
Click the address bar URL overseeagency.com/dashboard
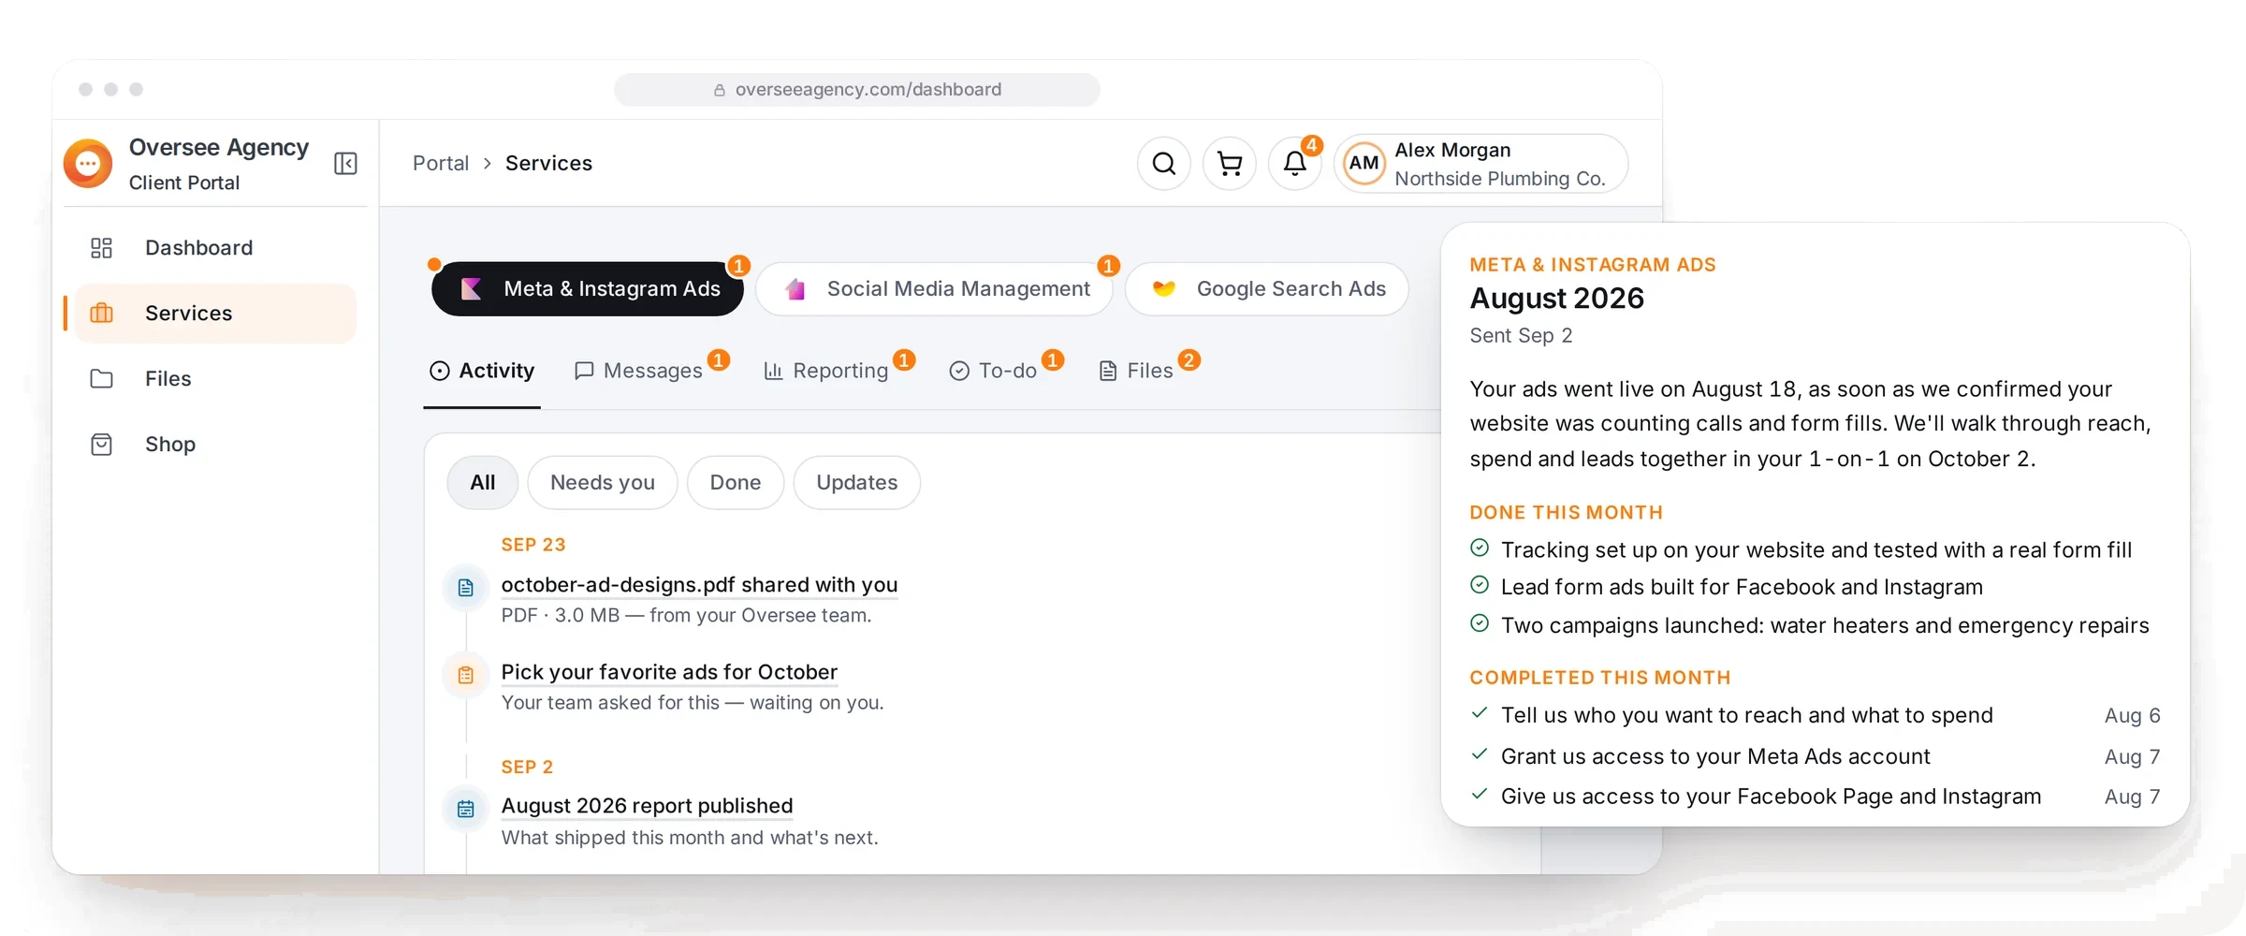857,90
